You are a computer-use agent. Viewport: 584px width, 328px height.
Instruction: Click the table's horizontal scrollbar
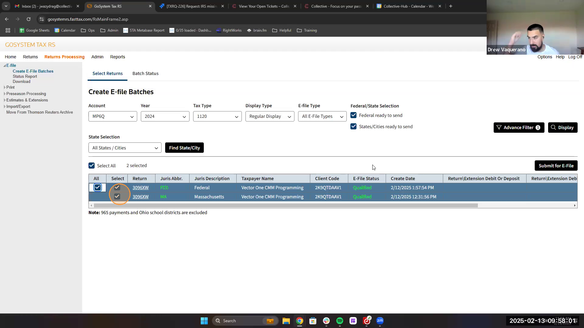click(286, 205)
